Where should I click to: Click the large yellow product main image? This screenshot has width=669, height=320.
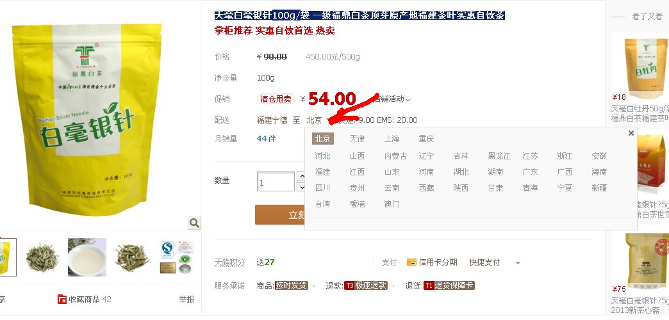point(87,120)
